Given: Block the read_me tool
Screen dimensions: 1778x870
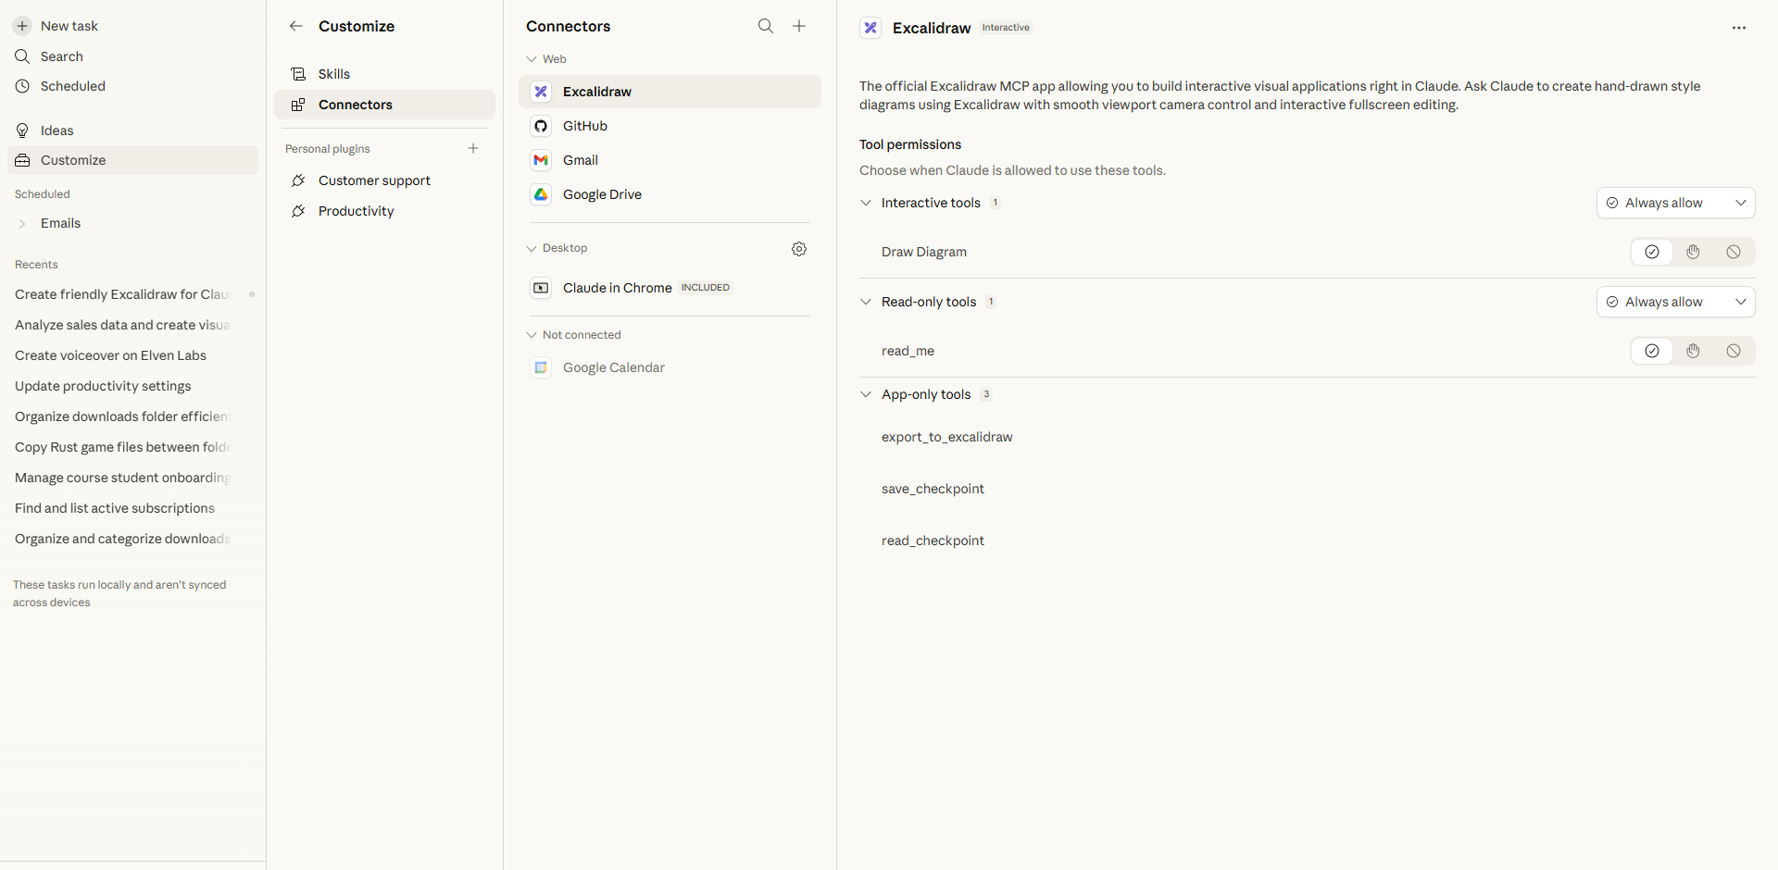Looking at the screenshot, I should [x=1734, y=351].
